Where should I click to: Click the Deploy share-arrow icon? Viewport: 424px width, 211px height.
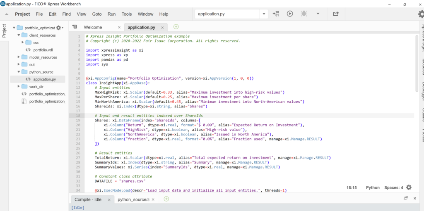[x=336, y=14]
